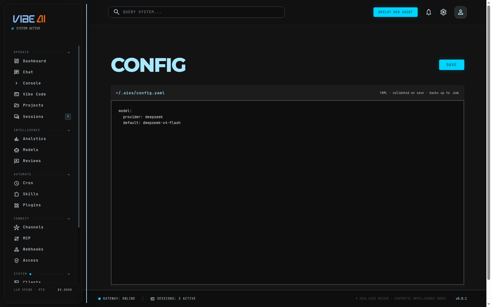Collapse the Automate section
491x307 pixels.
(69, 175)
